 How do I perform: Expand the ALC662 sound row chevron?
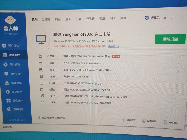175,106
